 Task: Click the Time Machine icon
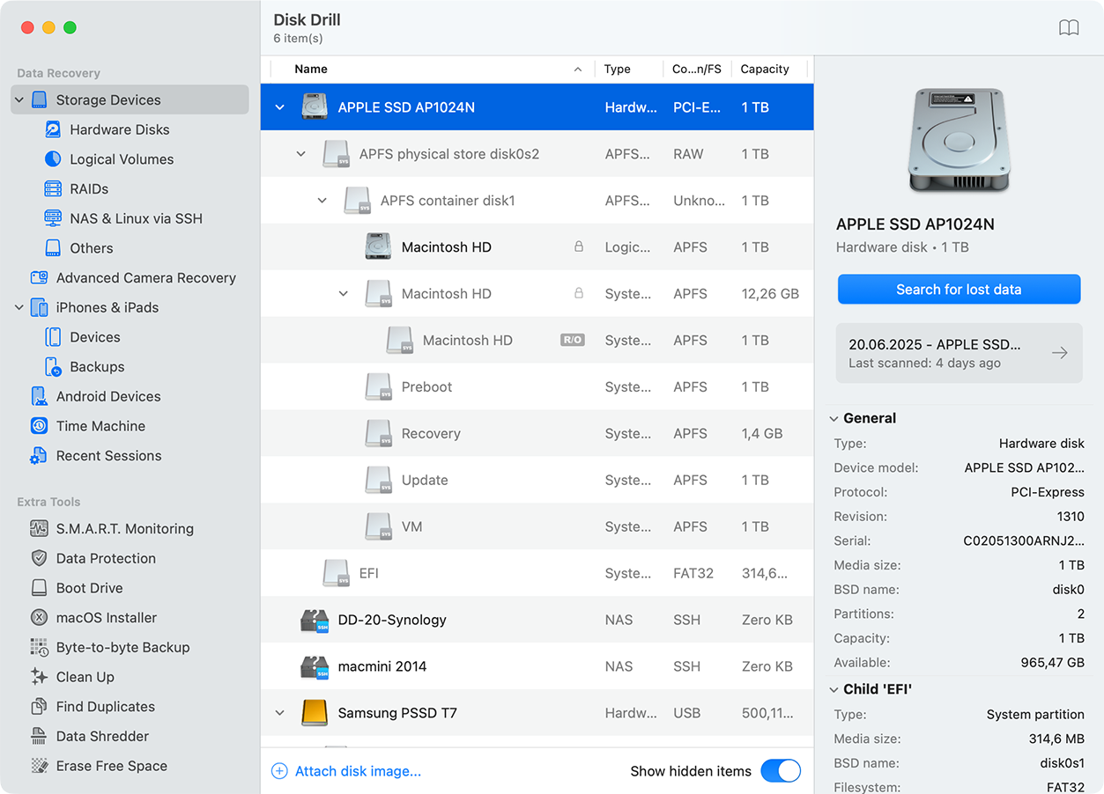[x=39, y=426]
